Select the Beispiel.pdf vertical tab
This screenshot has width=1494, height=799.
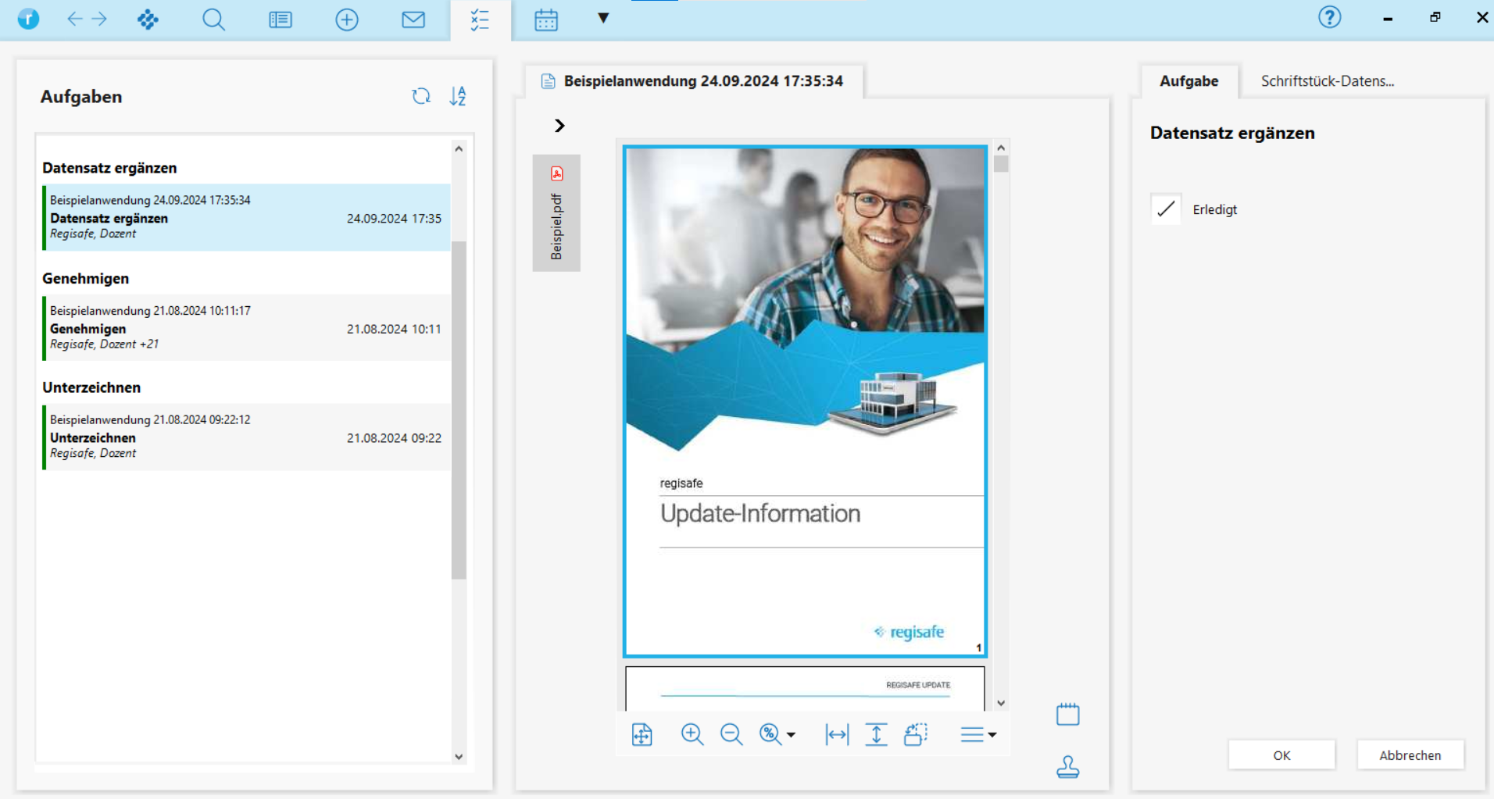pos(556,213)
